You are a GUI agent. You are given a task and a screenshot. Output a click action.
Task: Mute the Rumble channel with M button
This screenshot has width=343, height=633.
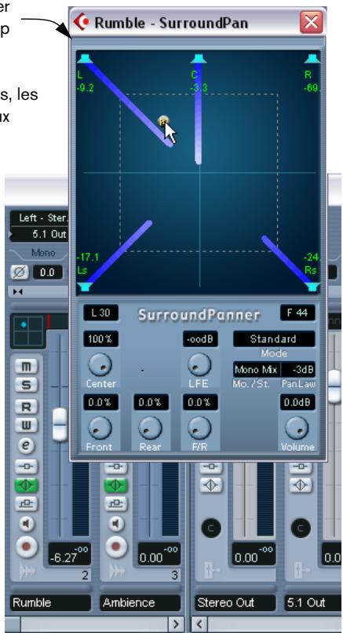click(26, 367)
